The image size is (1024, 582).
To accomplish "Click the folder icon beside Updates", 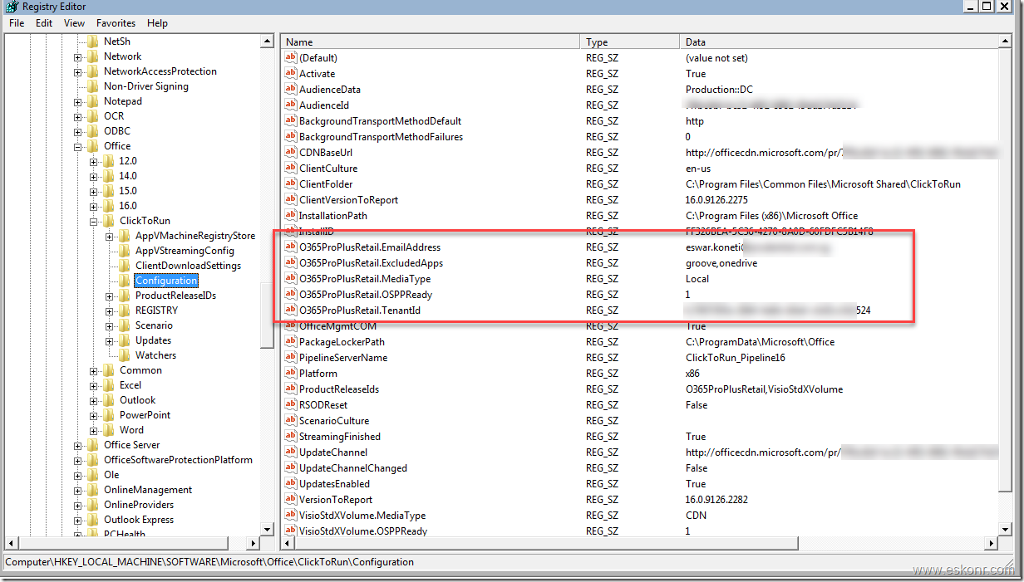I will click(125, 340).
